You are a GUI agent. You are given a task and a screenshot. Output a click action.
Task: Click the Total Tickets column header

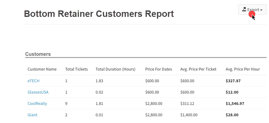(76, 69)
